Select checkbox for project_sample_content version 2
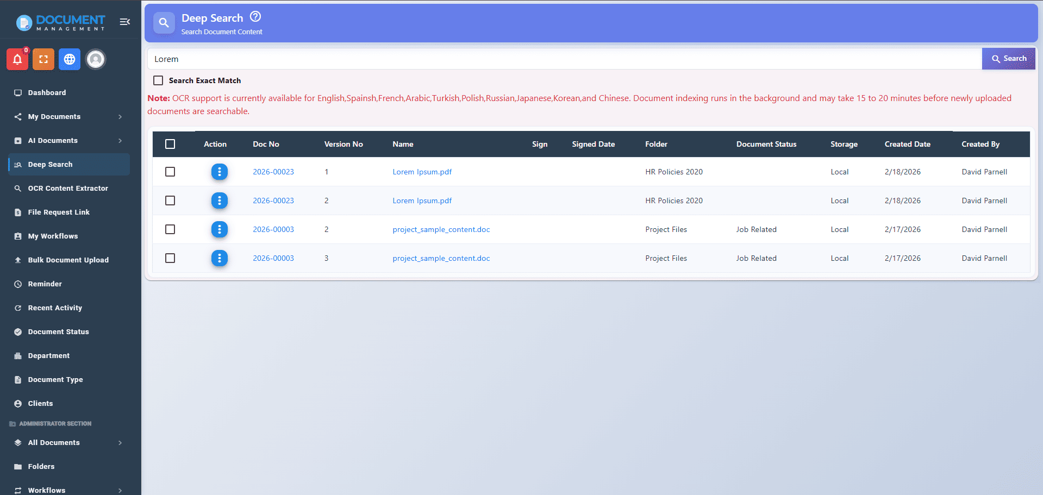This screenshot has height=495, width=1043. (170, 229)
